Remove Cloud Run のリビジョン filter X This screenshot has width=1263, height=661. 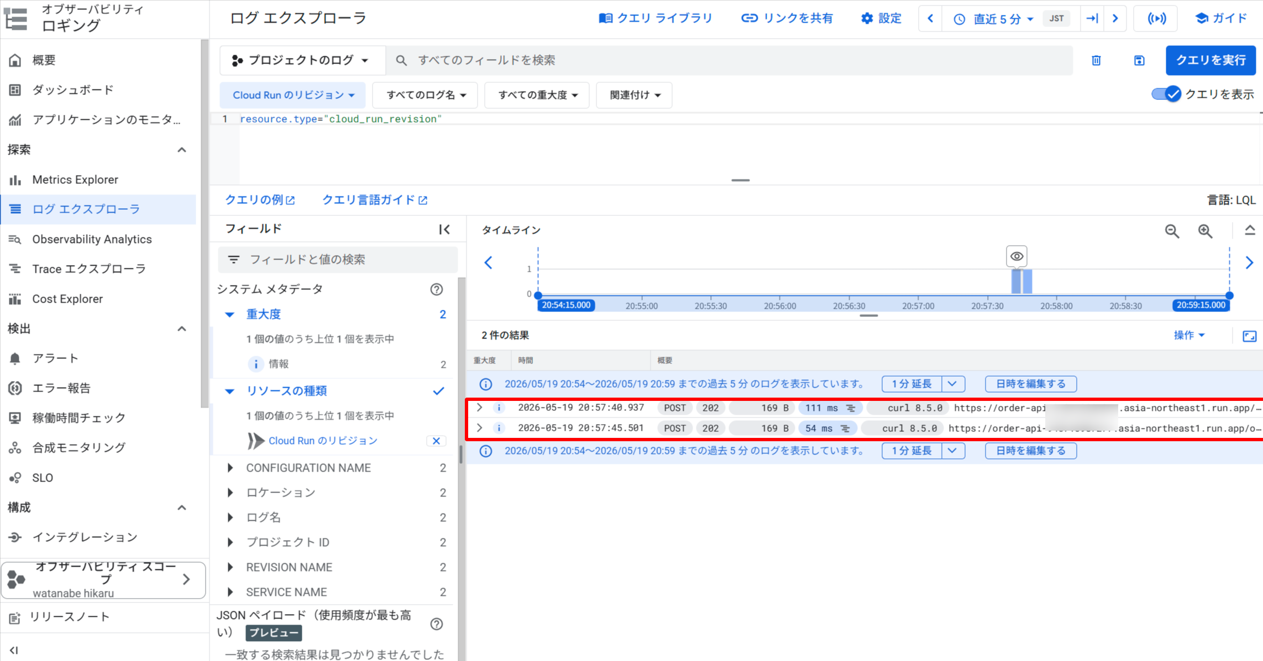(x=436, y=441)
